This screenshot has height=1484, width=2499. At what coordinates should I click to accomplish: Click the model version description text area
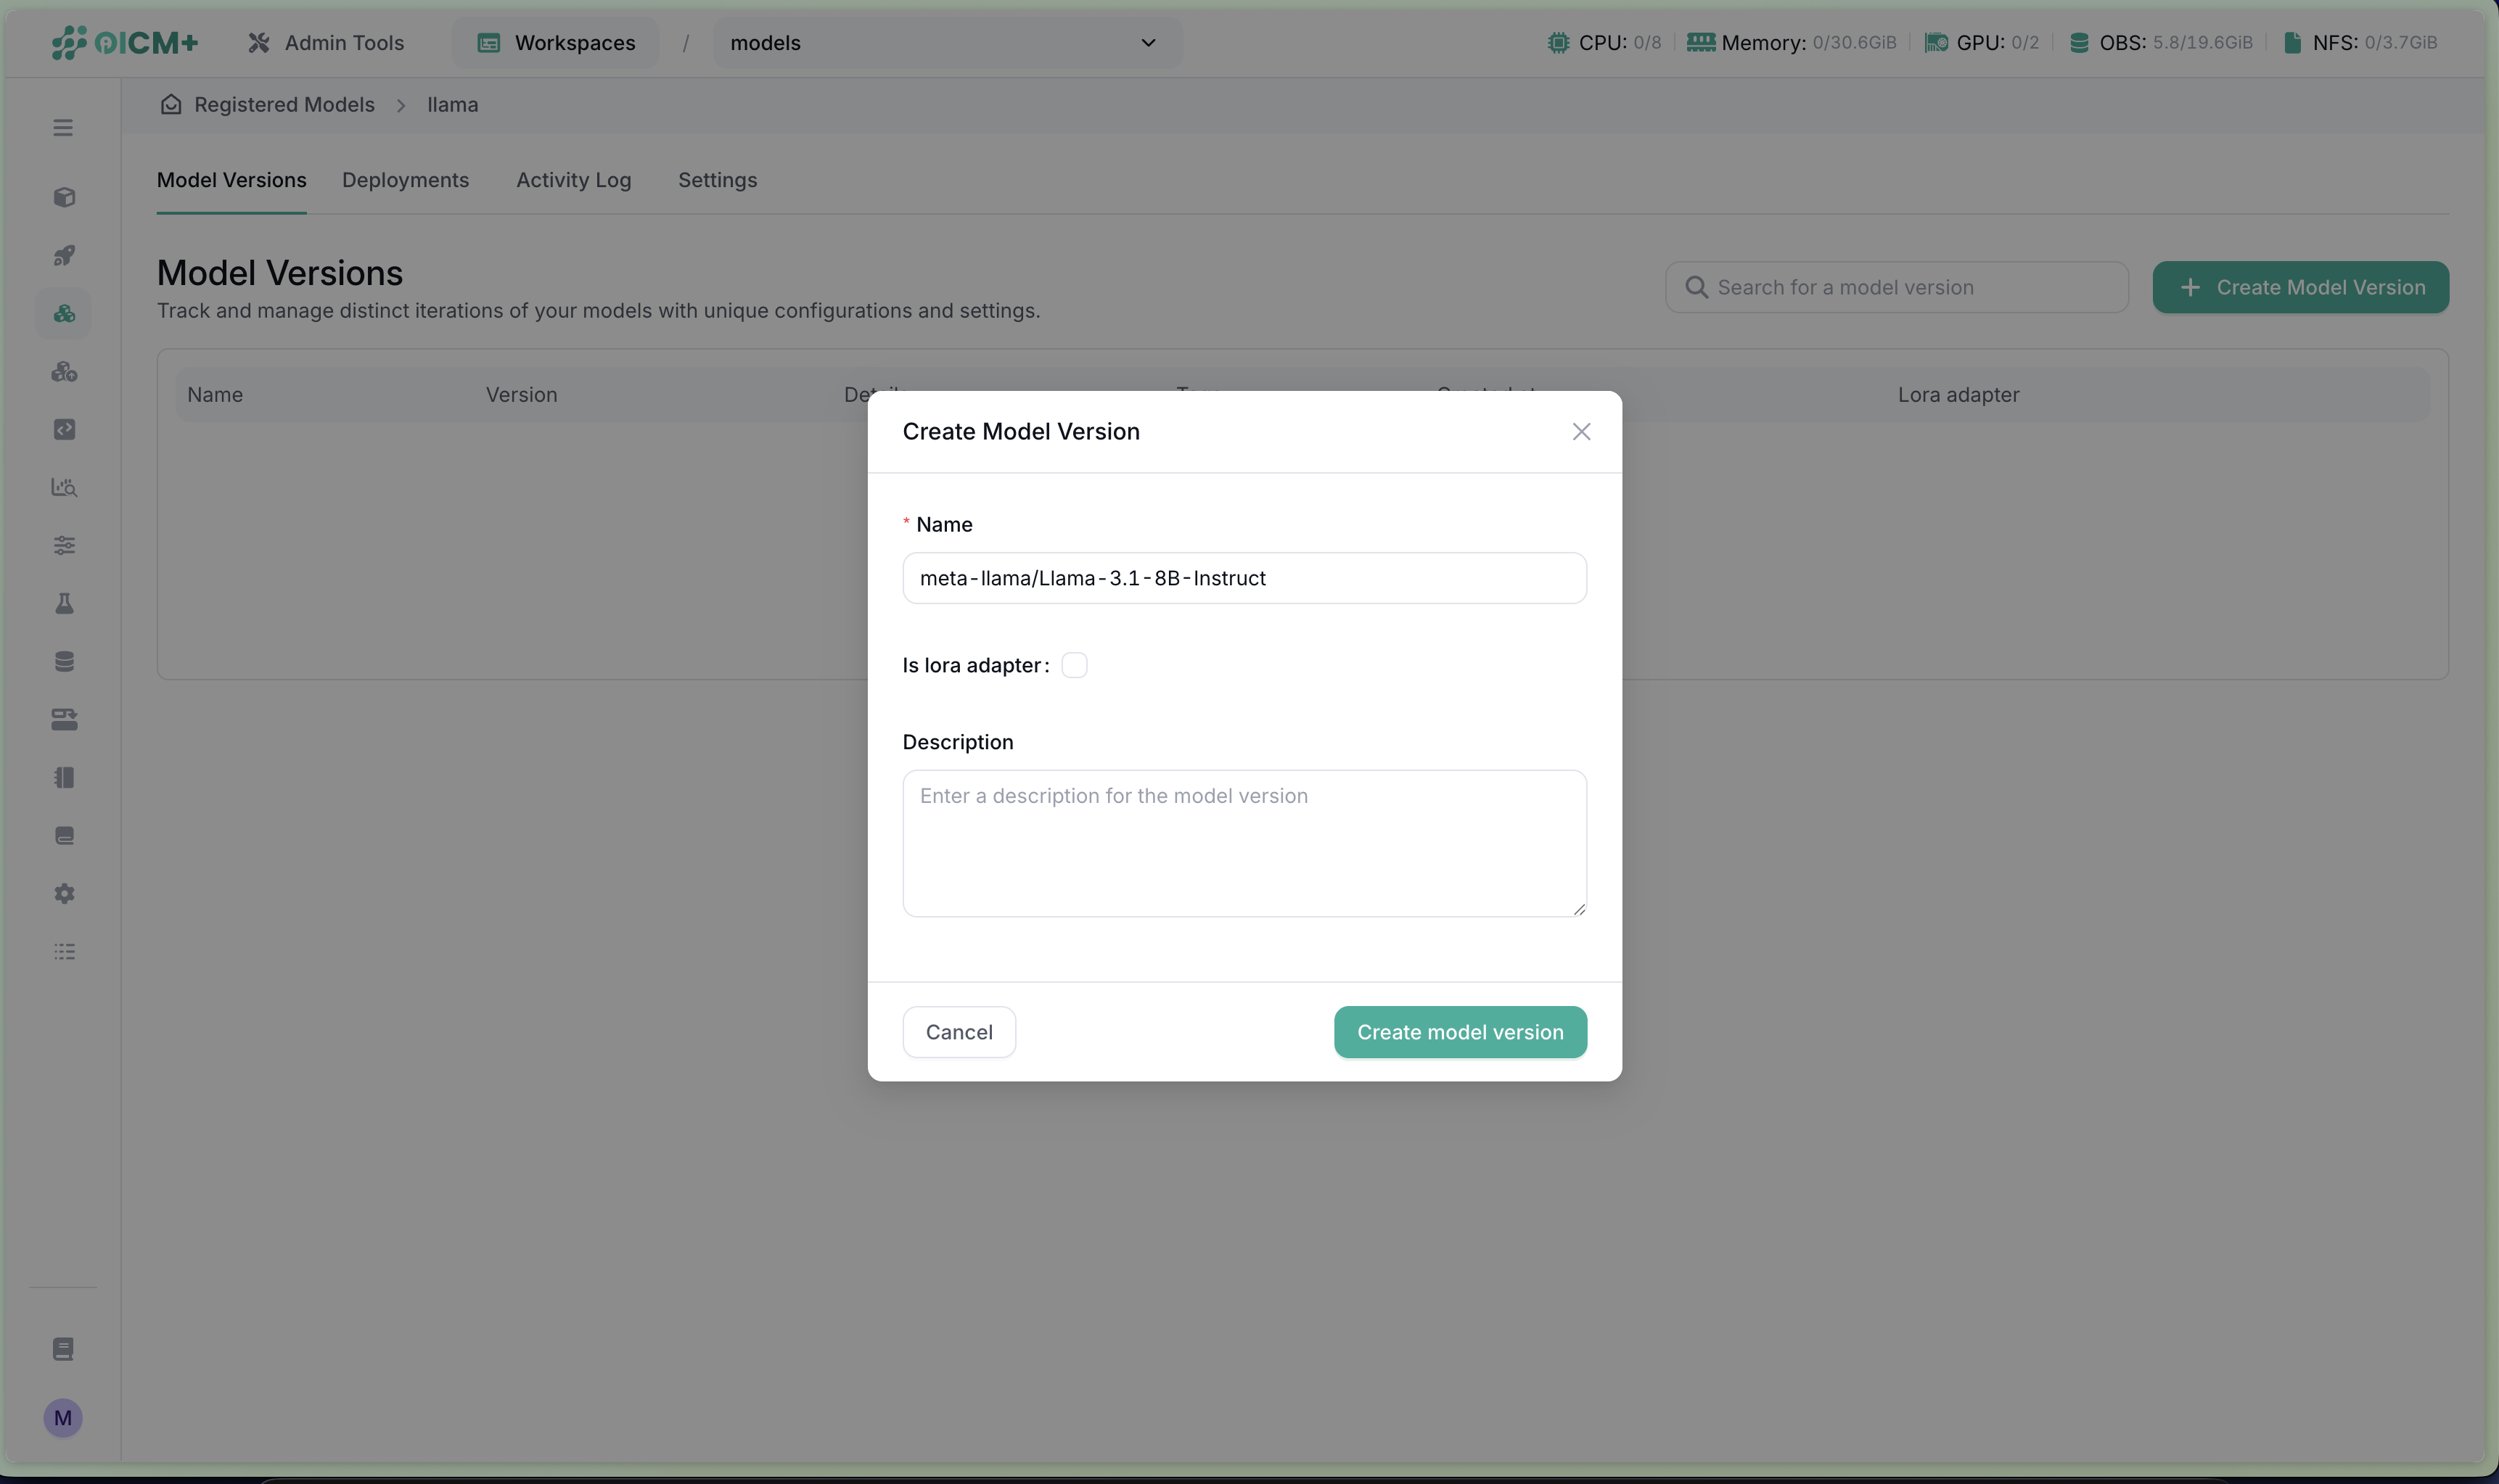pyautogui.click(x=1244, y=843)
